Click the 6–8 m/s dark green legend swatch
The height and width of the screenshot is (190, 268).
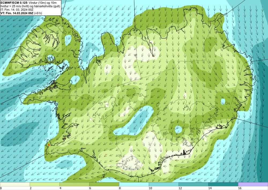104,184
